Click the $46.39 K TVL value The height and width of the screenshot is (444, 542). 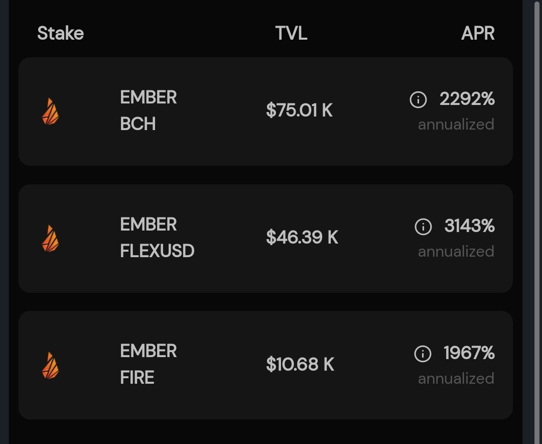(302, 237)
